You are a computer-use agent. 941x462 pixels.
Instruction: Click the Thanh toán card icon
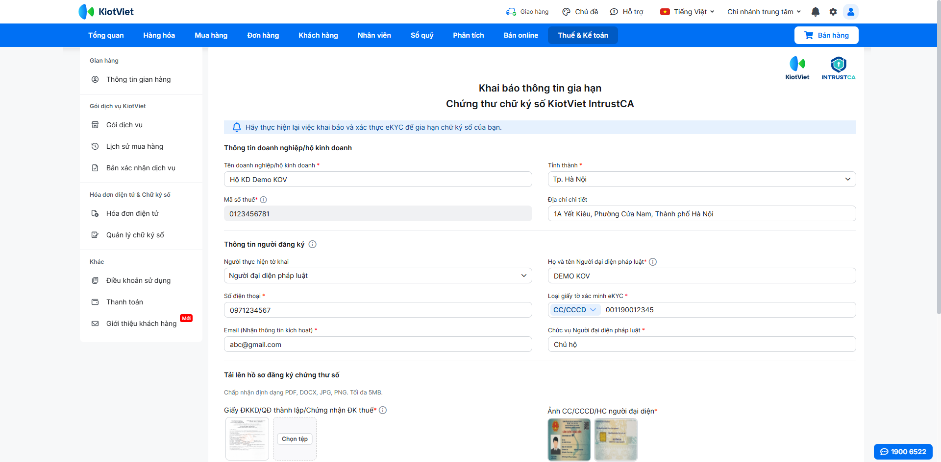click(95, 302)
